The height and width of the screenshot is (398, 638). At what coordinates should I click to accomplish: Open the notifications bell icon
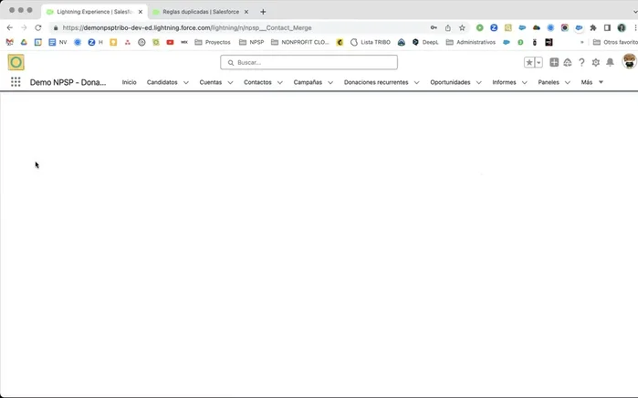610,62
